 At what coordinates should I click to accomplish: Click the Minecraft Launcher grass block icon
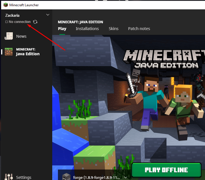pos(6,5)
